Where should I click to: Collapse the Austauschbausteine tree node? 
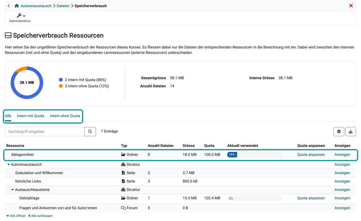tap(13, 190)
